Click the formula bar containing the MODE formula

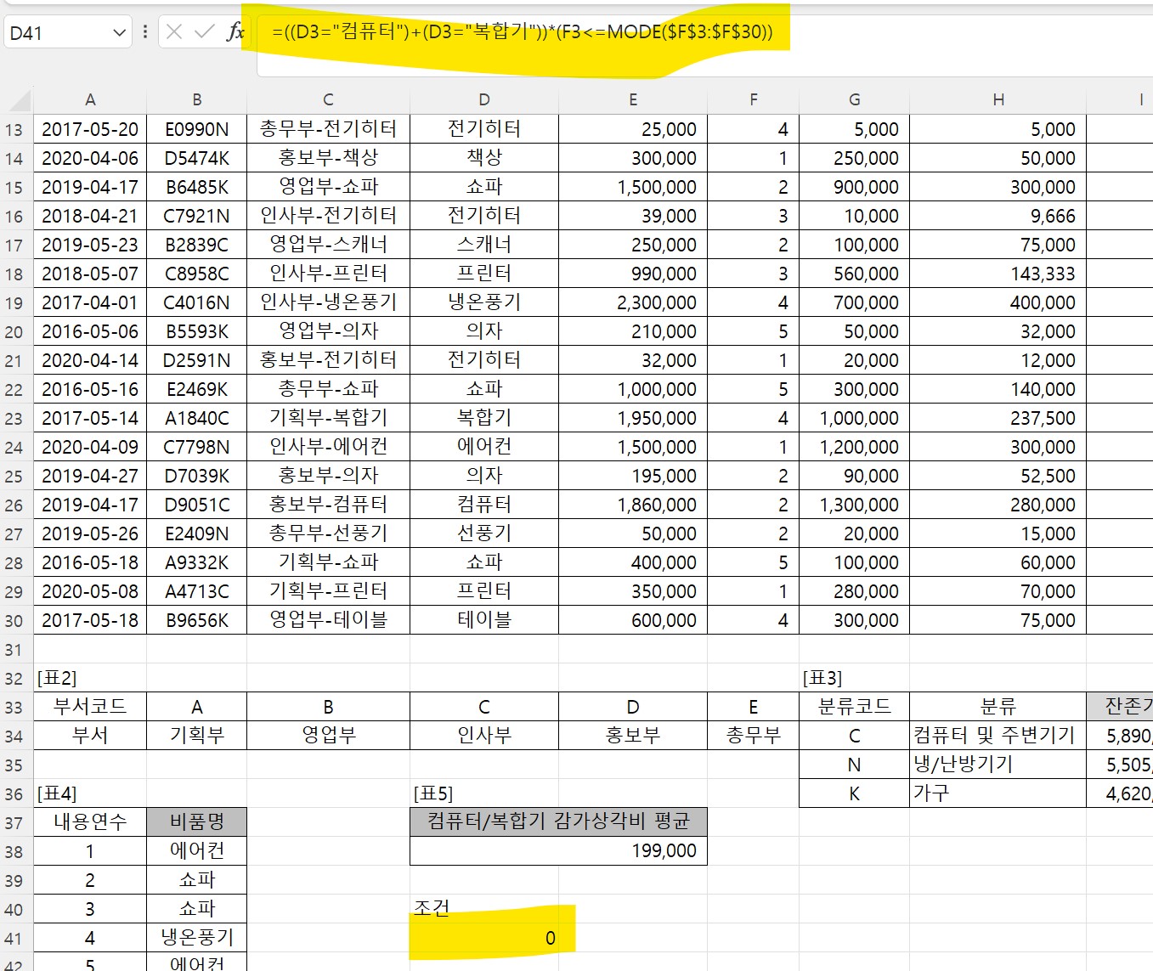point(522,33)
